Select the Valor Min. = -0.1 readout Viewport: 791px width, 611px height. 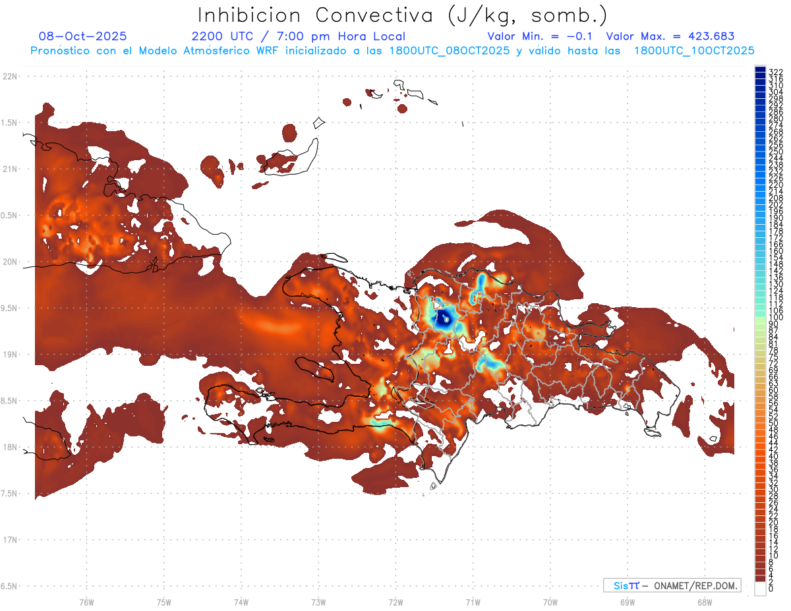539,36
